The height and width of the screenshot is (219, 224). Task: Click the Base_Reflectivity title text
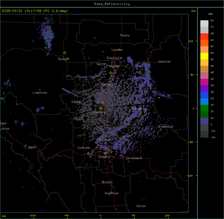click(x=112, y=4)
